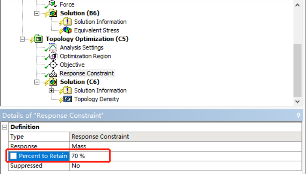
Task: Expand the Solution Information node under C6
Action: [x=52, y=91]
